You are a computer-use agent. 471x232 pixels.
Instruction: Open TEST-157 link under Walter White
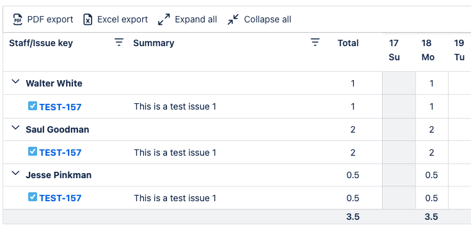pyautogui.click(x=60, y=107)
